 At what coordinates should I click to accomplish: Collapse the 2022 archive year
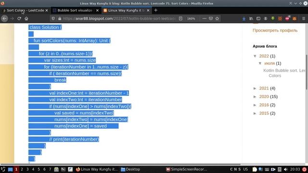(x=255, y=56)
